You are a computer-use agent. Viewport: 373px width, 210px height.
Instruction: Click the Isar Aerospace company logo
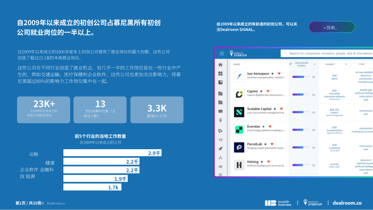(239, 77)
